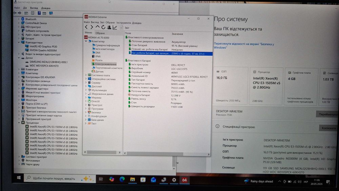The image size is (339, 191).
Task: Select Електроживлення in AIDA64 tree
Action: pyautogui.click(x=106, y=64)
